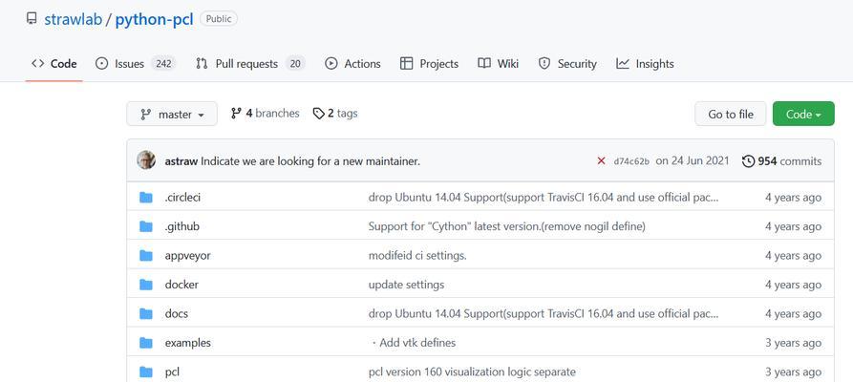Open the Cython latest version commit message
Screen dimensions: 853x382
tap(507, 226)
